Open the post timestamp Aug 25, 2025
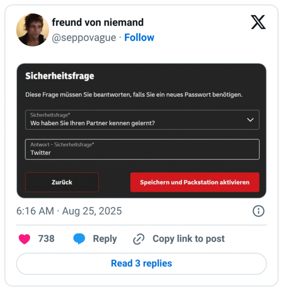The height and width of the screenshot is (291, 283). [69, 211]
